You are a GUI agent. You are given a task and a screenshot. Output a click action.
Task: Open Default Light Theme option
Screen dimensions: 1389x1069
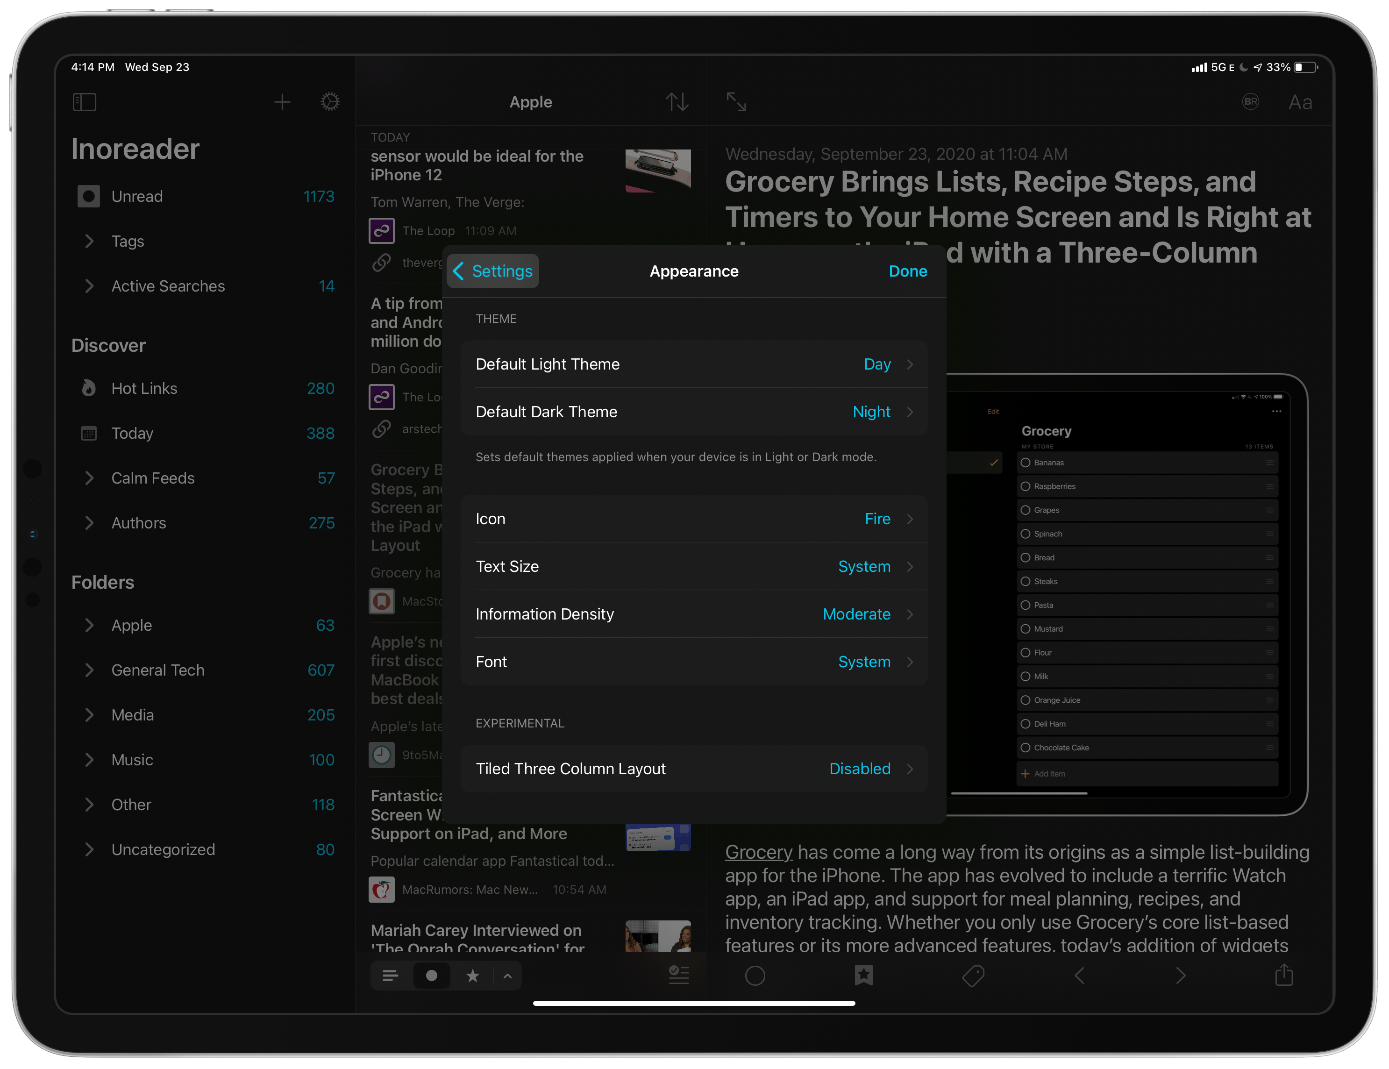[x=694, y=364]
